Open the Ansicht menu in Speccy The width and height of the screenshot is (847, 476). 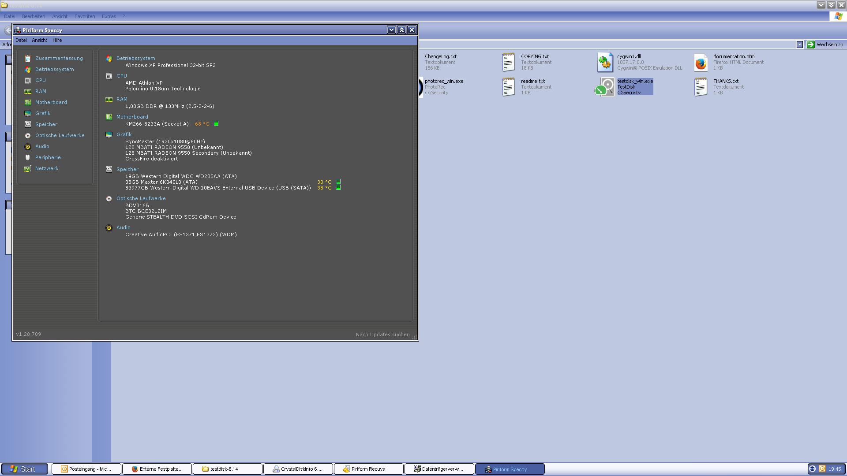[39, 40]
